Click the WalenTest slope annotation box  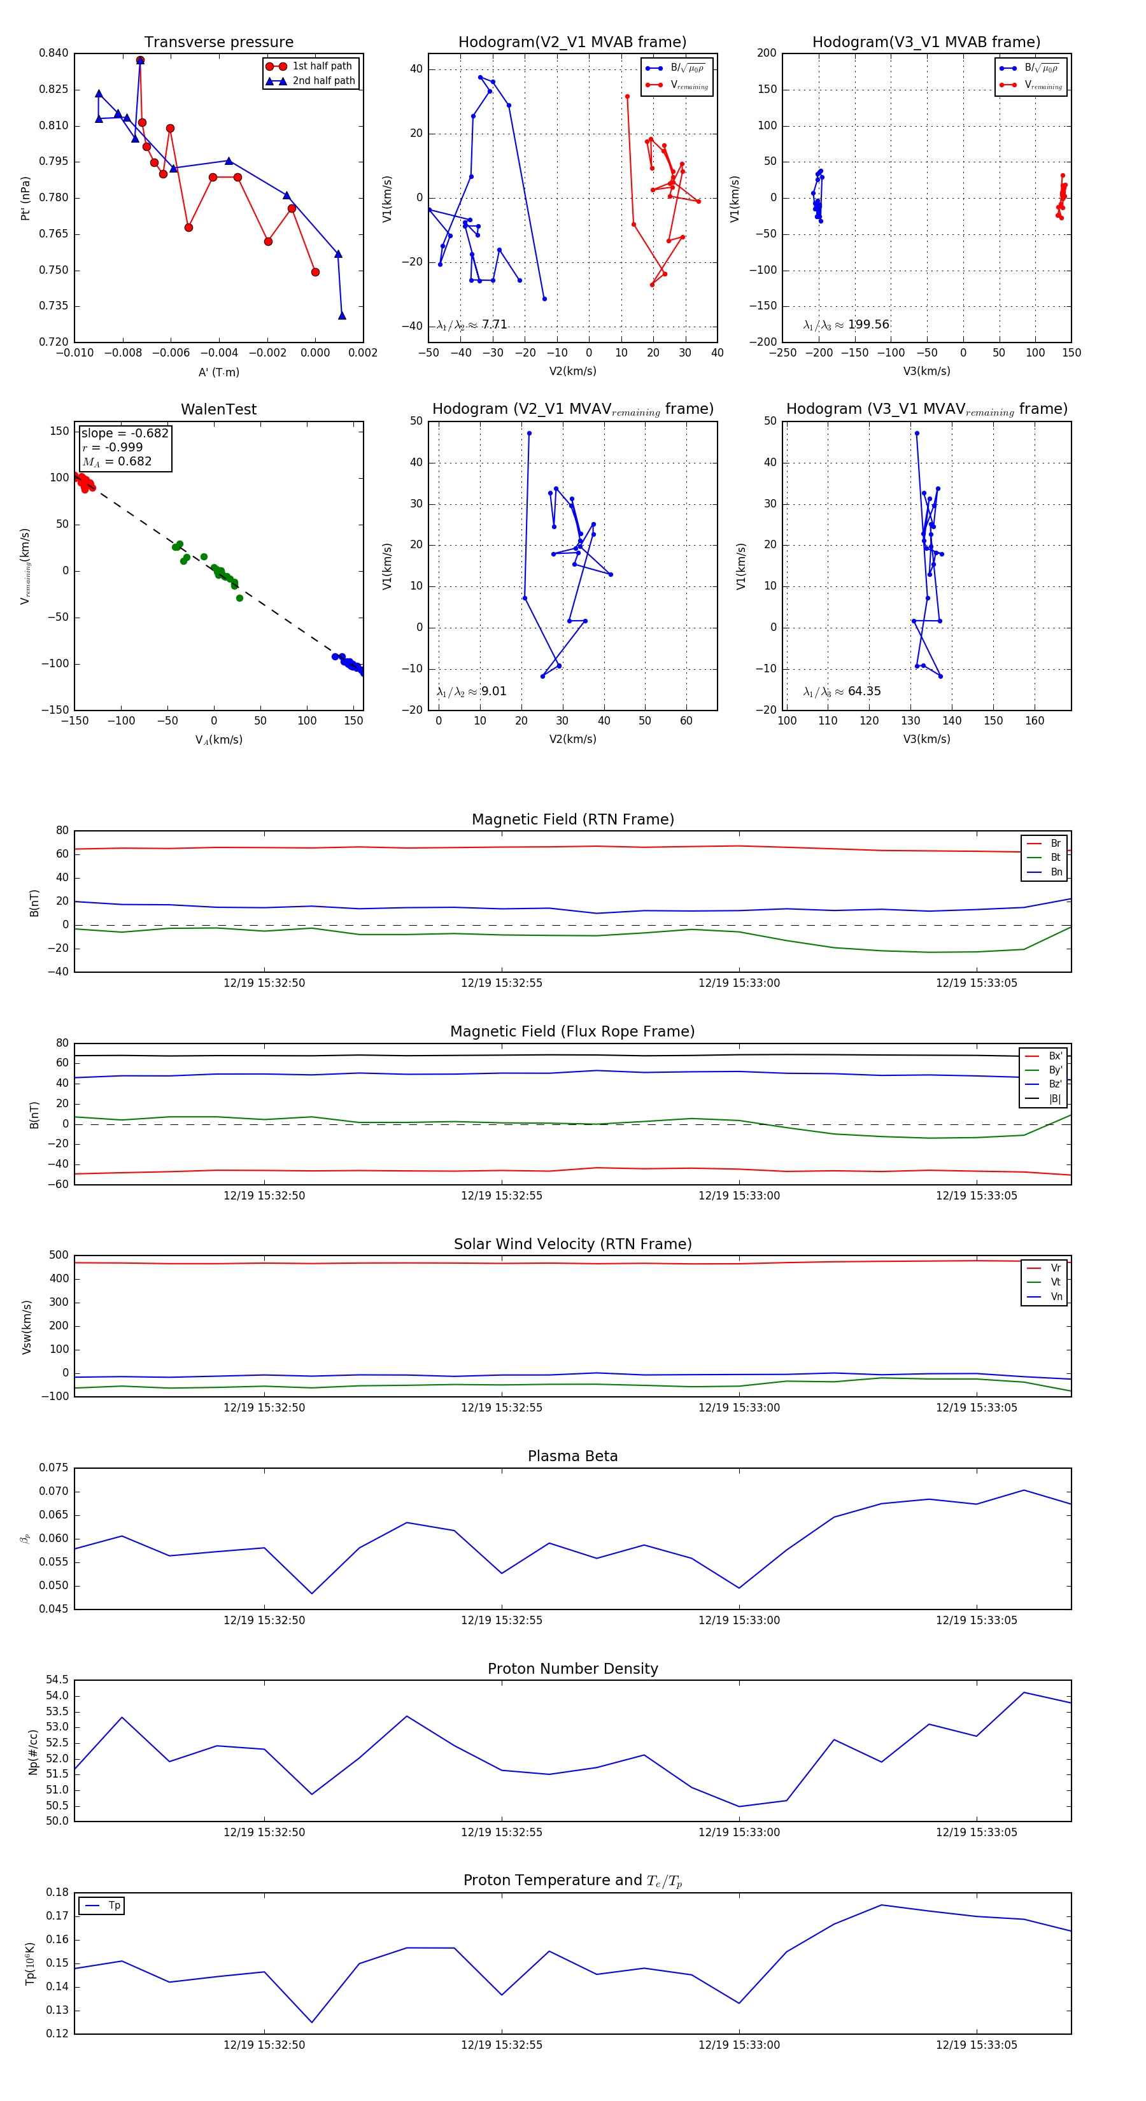tap(125, 447)
